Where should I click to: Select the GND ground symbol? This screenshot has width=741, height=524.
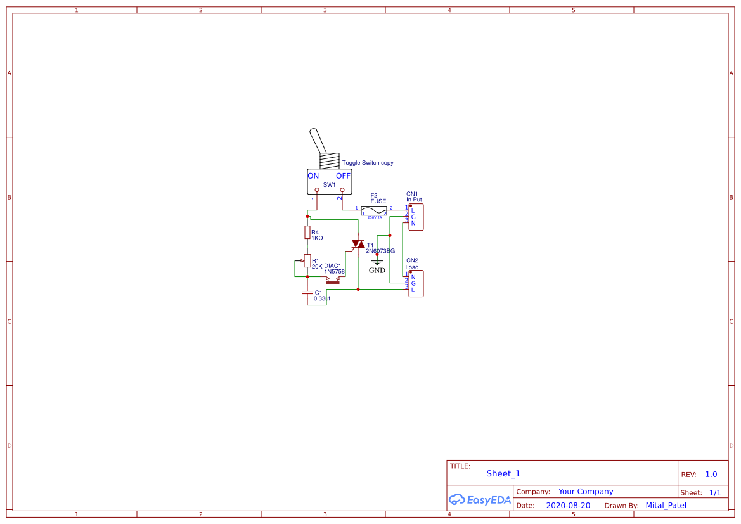pyautogui.click(x=377, y=262)
